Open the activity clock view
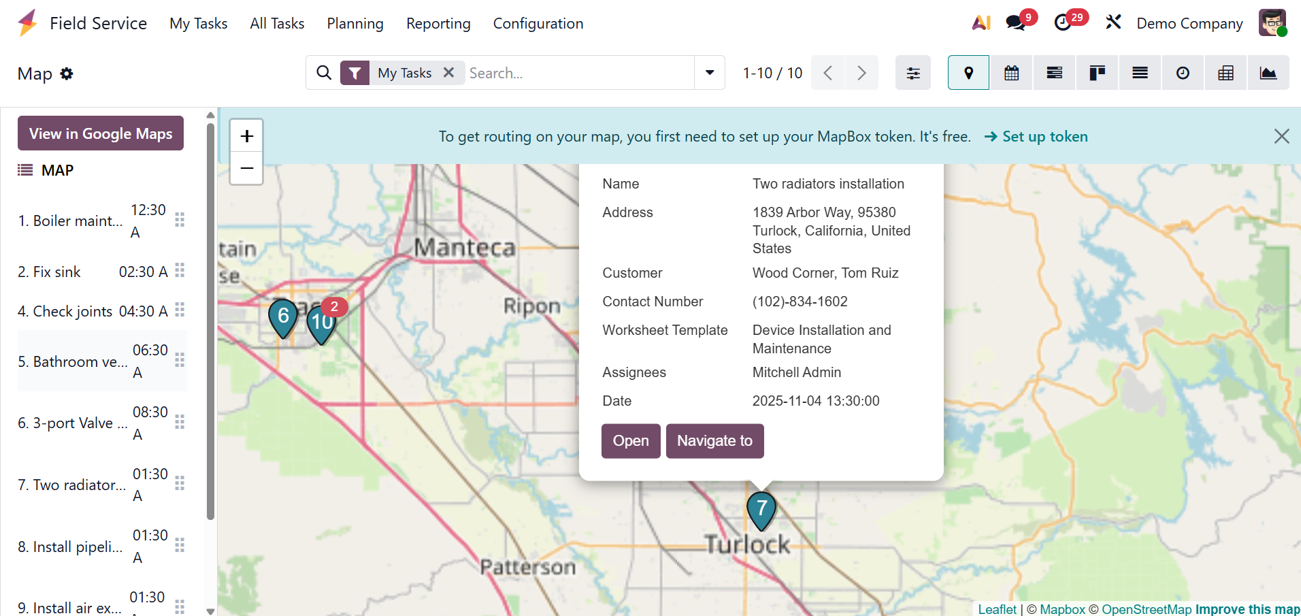Image resolution: width=1301 pixels, height=616 pixels. (x=1183, y=73)
